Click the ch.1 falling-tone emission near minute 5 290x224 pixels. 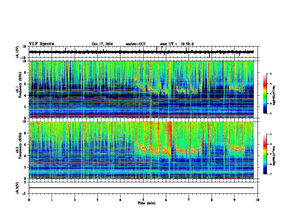click(x=141, y=87)
